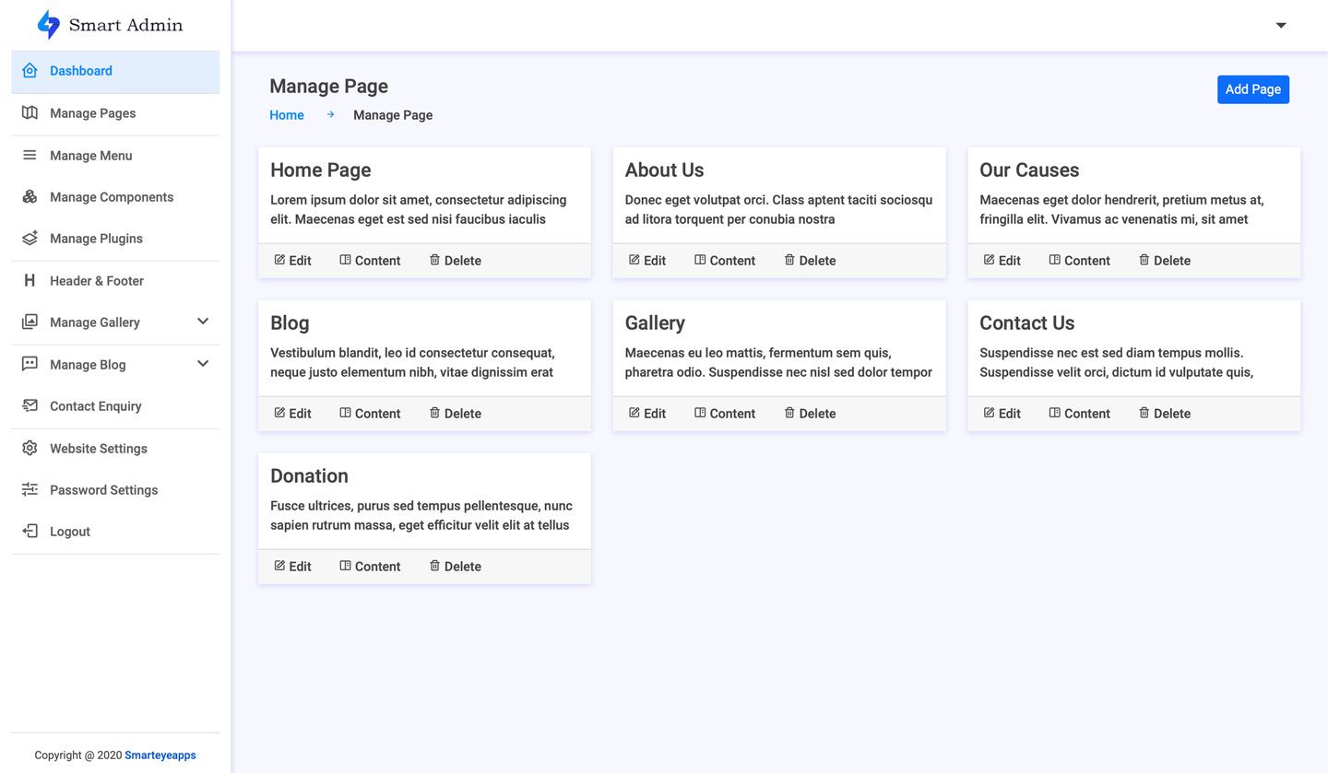The height and width of the screenshot is (773, 1328).
Task: Edit the About Us page
Action: tap(646, 261)
